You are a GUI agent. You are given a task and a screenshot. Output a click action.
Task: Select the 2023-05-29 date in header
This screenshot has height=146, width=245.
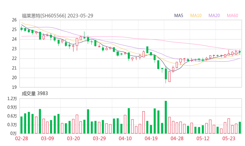tap(80, 16)
